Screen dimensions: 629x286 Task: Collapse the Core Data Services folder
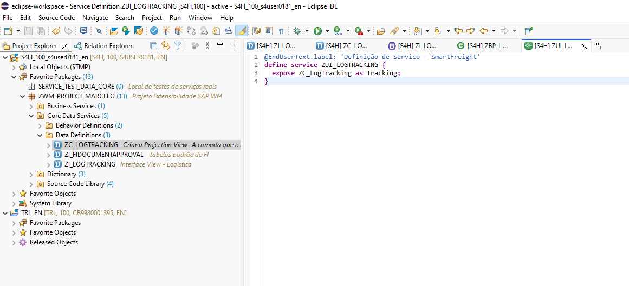[x=31, y=116]
